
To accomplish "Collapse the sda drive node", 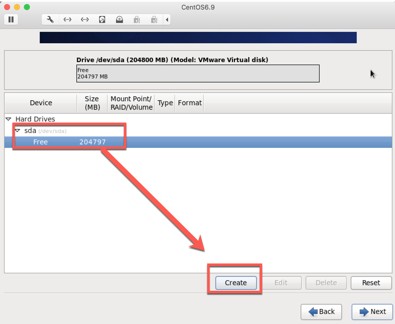I will (17, 131).
